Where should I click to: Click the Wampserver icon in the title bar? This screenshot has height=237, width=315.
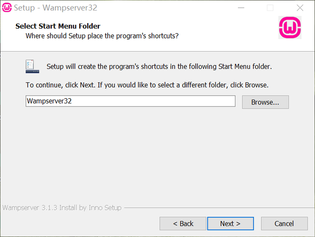click(x=7, y=7)
